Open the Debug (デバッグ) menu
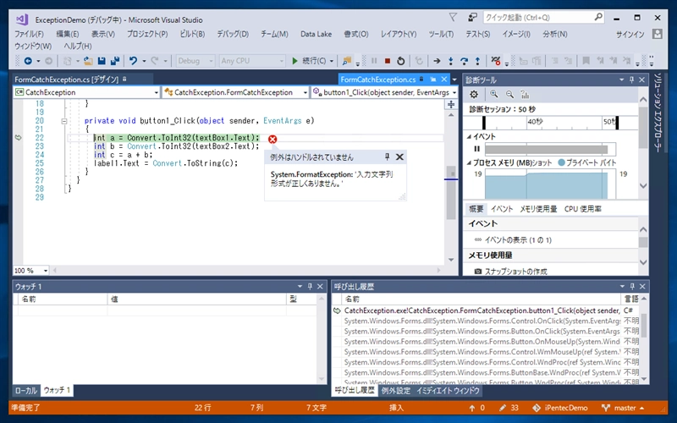Screen dimensions: 677x423 232,34
